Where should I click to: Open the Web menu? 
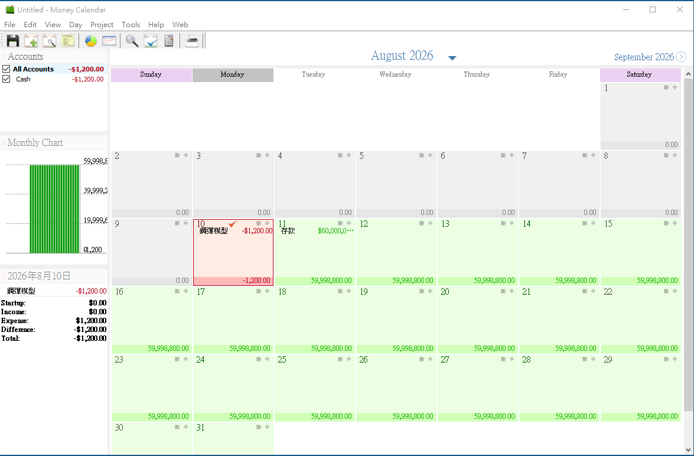pyautogui.click(x=180, y=25)
